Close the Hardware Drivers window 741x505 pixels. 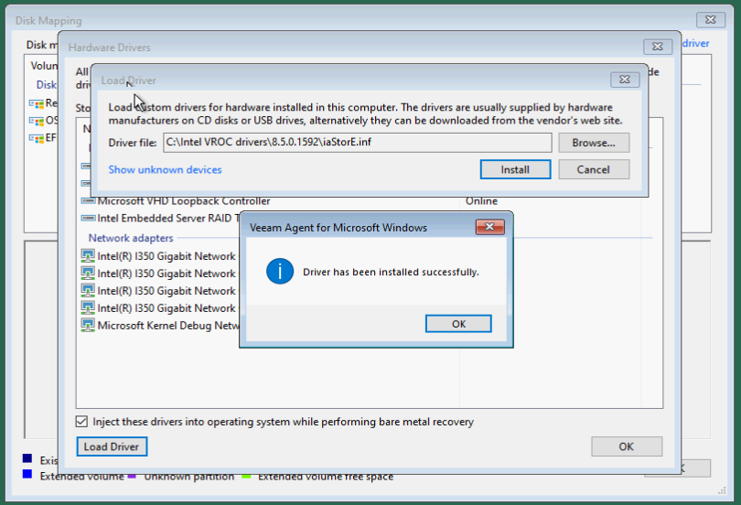pyautogui.click(x=658, y=47)
